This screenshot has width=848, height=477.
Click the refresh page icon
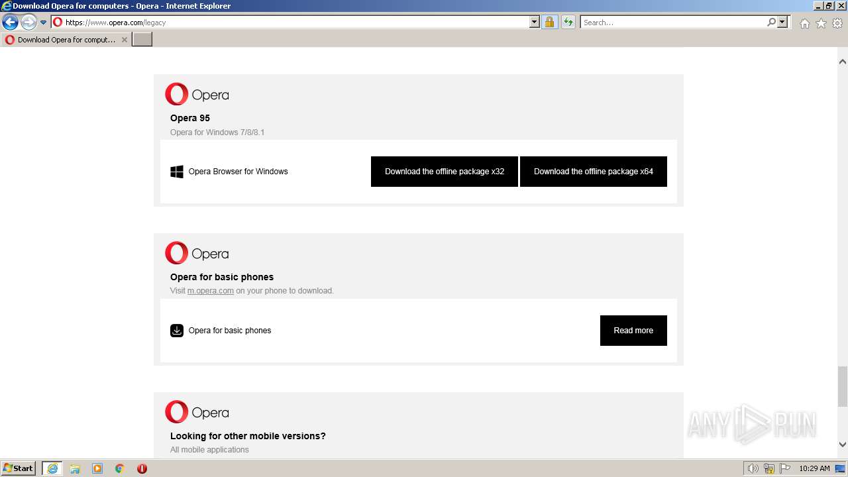[568, 23]
